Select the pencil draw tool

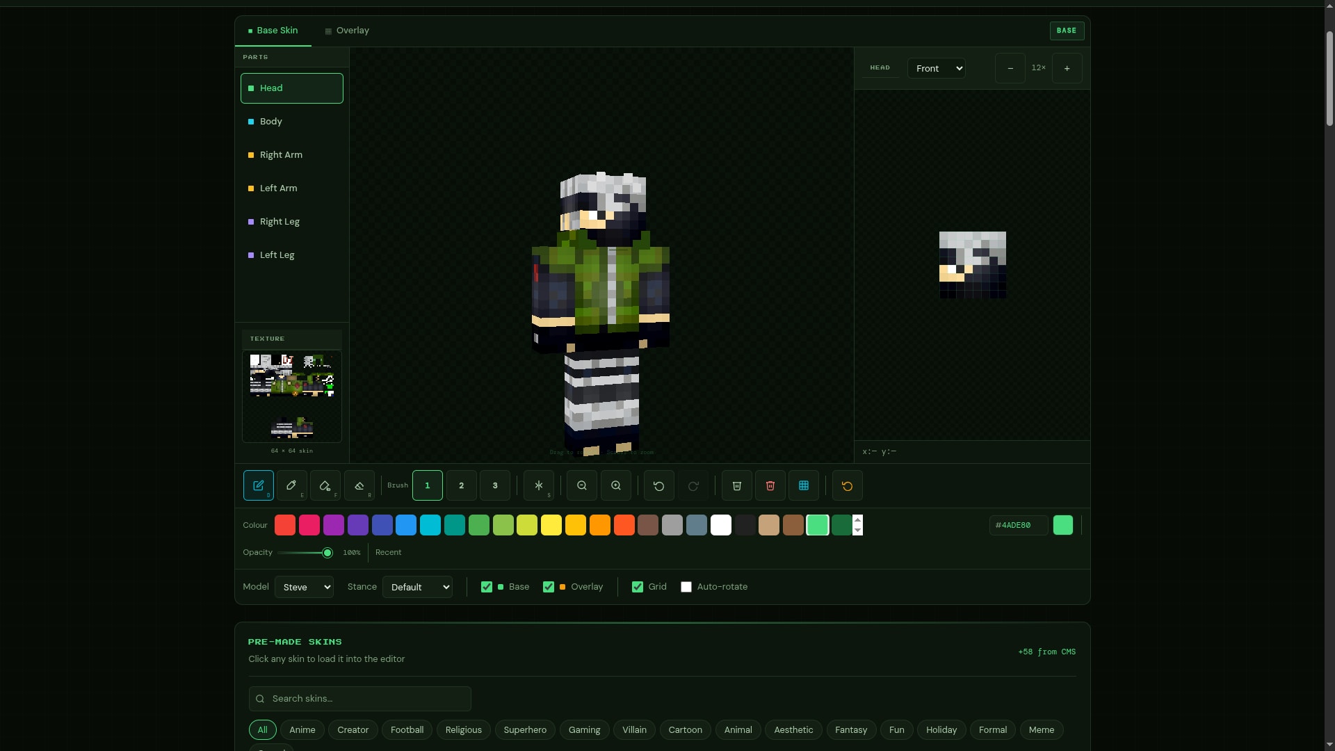point(258,485)
